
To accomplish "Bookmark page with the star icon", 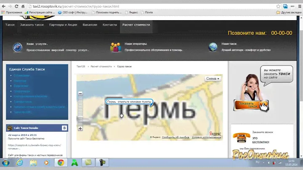I will click(278, 6).
